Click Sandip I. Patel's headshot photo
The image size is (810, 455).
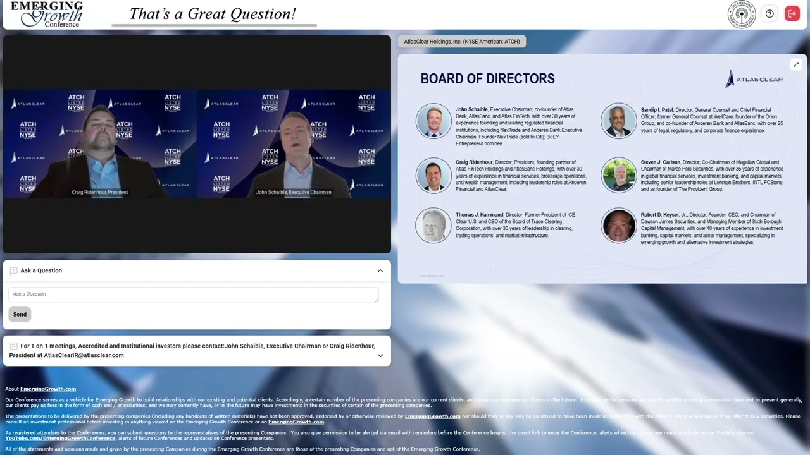619,121
